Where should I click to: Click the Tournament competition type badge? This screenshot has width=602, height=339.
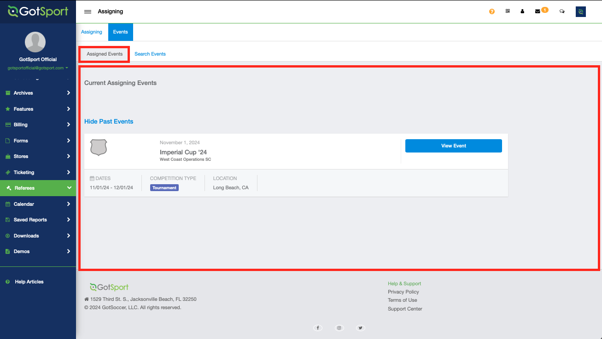coord(164,187)
